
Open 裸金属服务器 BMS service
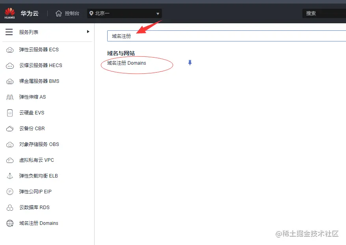(x=39, y=81)
